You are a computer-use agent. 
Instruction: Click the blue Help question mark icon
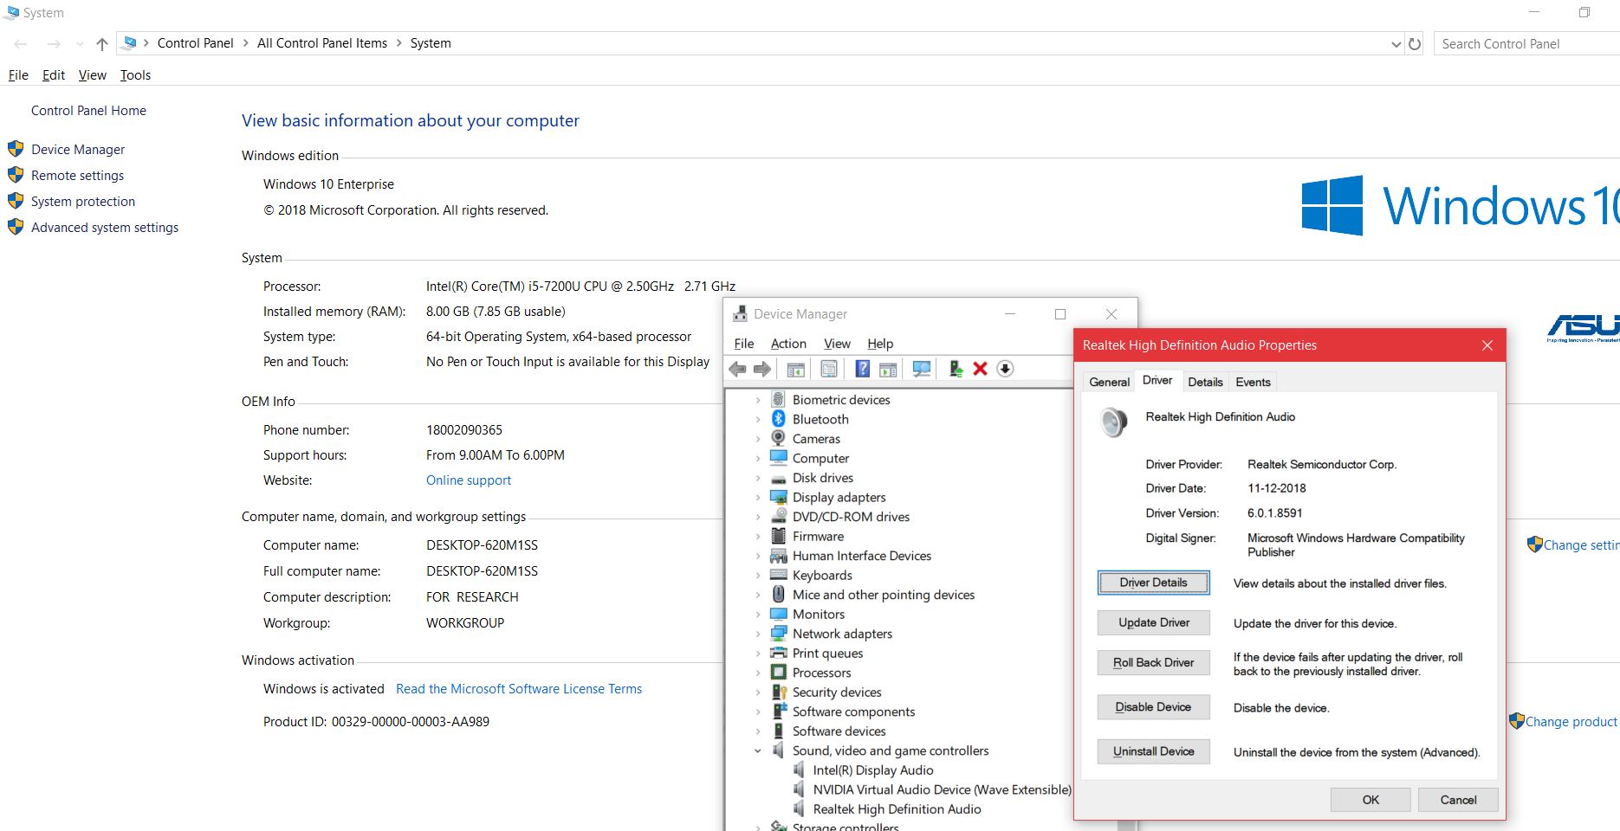[x=862, y=369]
